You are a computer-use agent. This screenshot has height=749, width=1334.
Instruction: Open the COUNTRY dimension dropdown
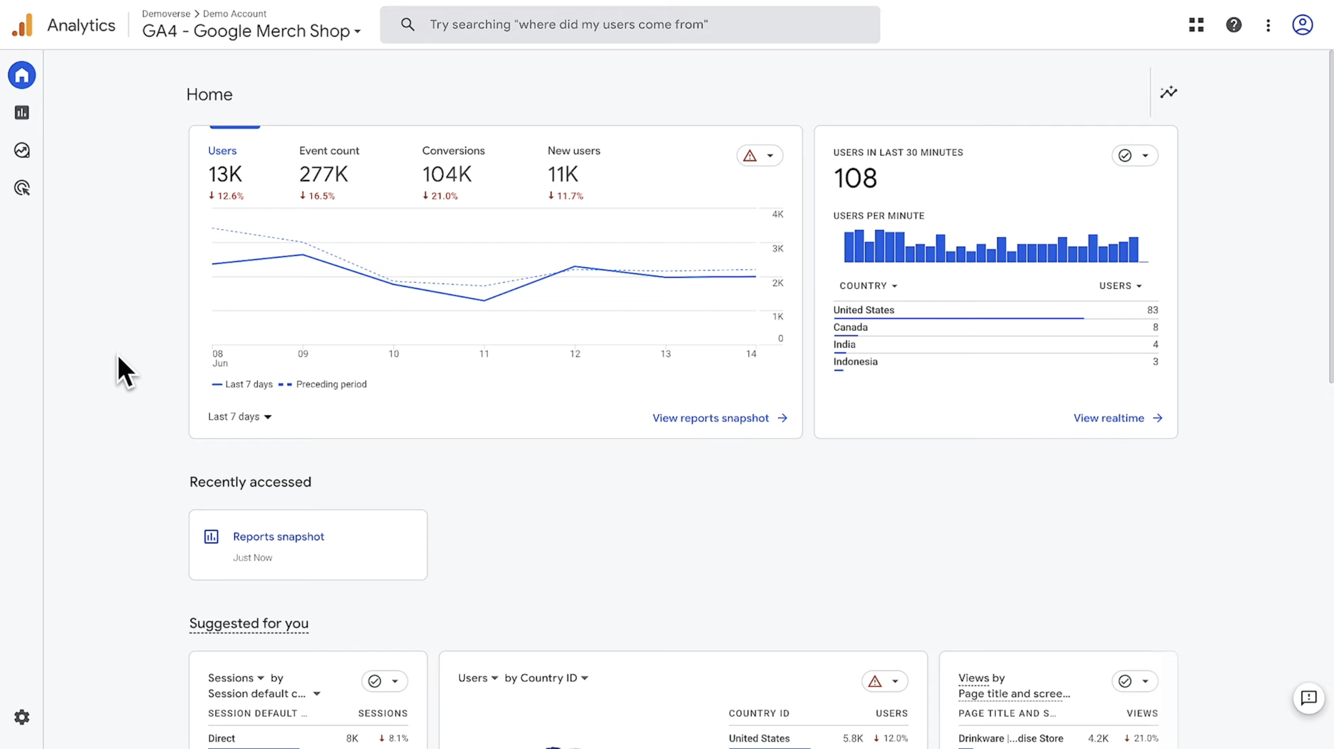[x=868, y=286]
